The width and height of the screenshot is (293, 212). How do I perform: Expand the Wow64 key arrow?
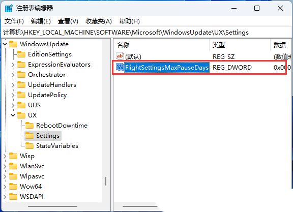pos(5,187)
